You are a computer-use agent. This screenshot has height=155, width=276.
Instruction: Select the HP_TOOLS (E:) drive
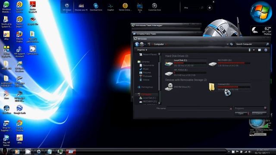pyautogui.click(x=185, y=73)
